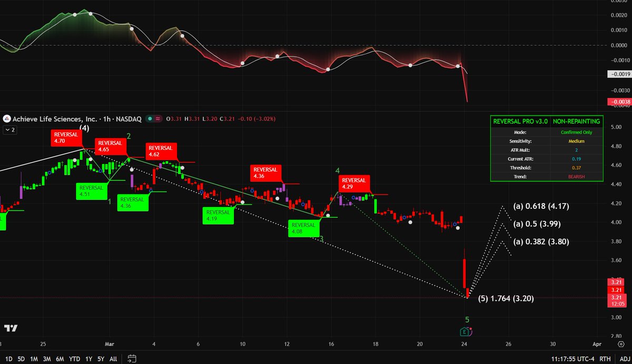Click the Achieve Life Sciences company logo icon
The width and height of the screenshot is (632, 364).
[x=6, y=119]
